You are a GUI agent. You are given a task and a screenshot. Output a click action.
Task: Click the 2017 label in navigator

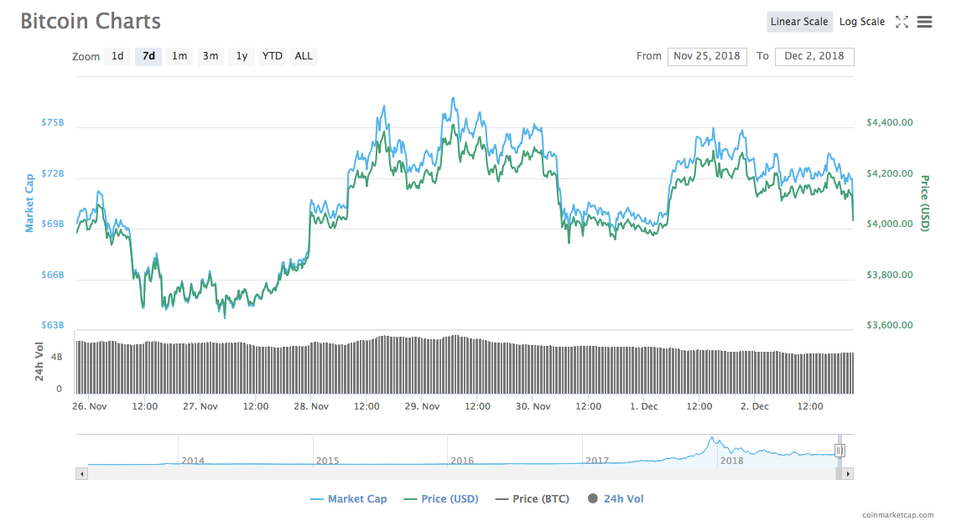pyautogui.click(x=597, y=461)
